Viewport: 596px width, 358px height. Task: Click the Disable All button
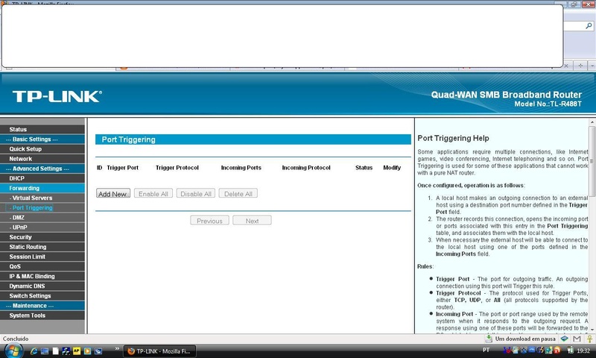point(196,194)
